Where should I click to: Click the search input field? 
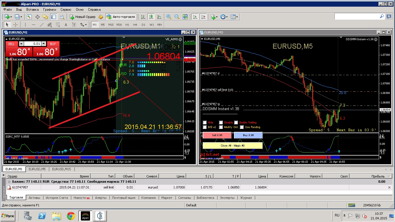(357, 17)
